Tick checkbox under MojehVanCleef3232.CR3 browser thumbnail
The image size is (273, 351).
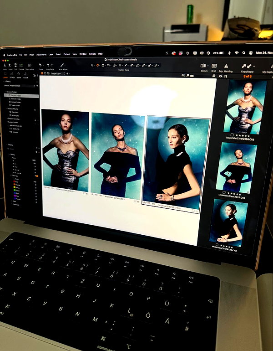click(x=217, y=245)
